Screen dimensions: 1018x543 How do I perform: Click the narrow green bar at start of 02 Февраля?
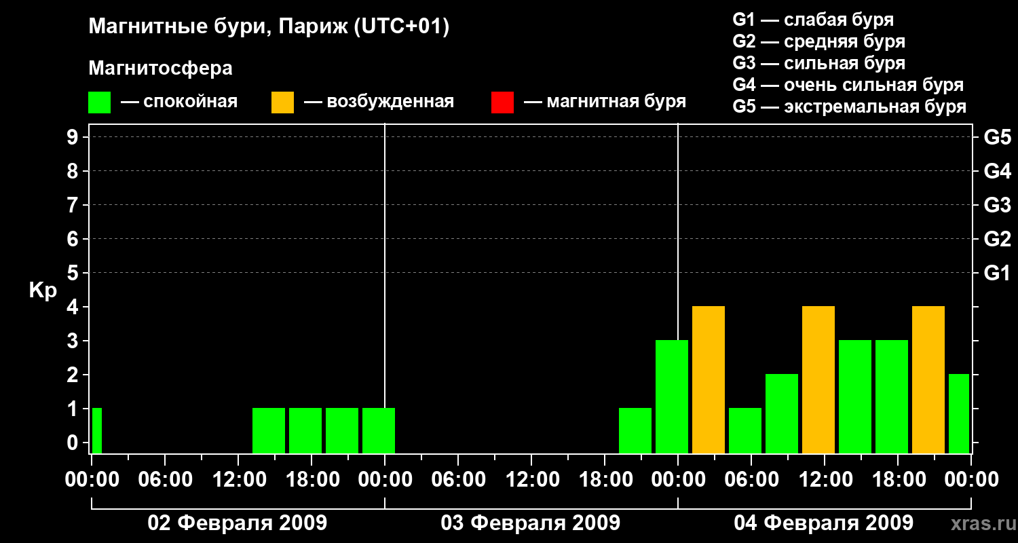(x=97, y=430)
